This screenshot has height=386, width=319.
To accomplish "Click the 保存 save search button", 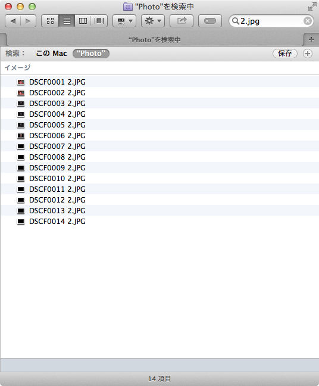I will pos(285,54).
